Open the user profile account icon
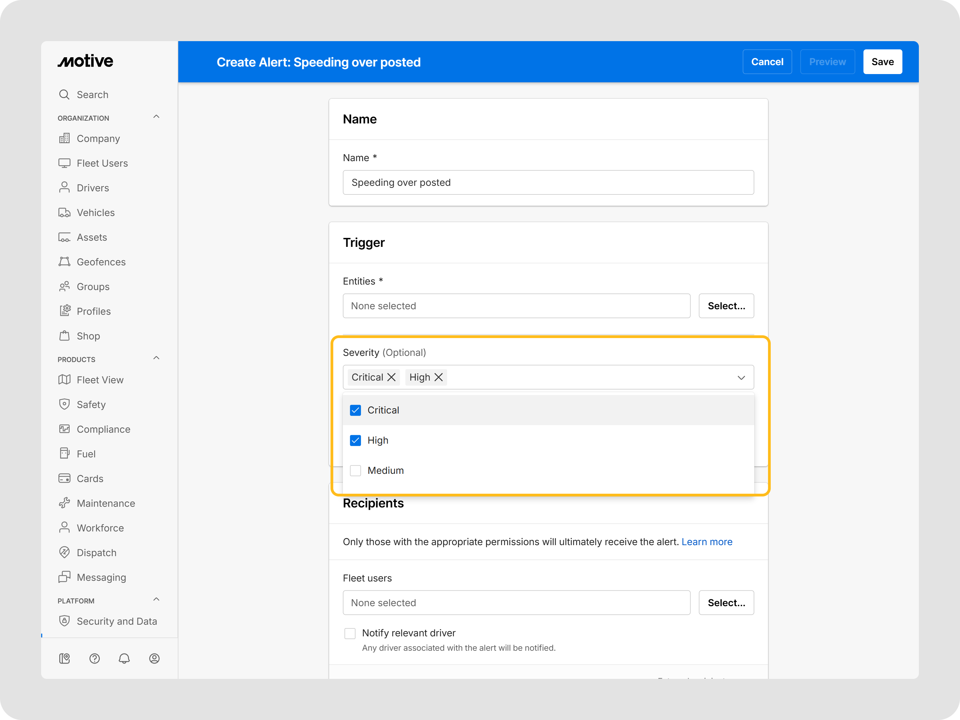 point(154,658)
